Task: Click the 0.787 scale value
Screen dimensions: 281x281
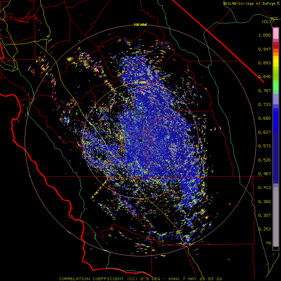Action: (x=264, y=91)
